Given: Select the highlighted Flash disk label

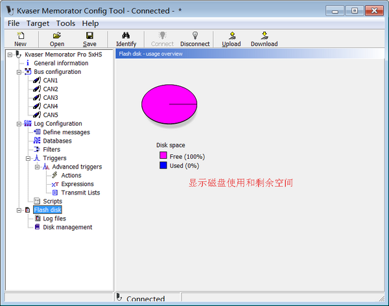Looking at the screenshot, I should (47, 210).
